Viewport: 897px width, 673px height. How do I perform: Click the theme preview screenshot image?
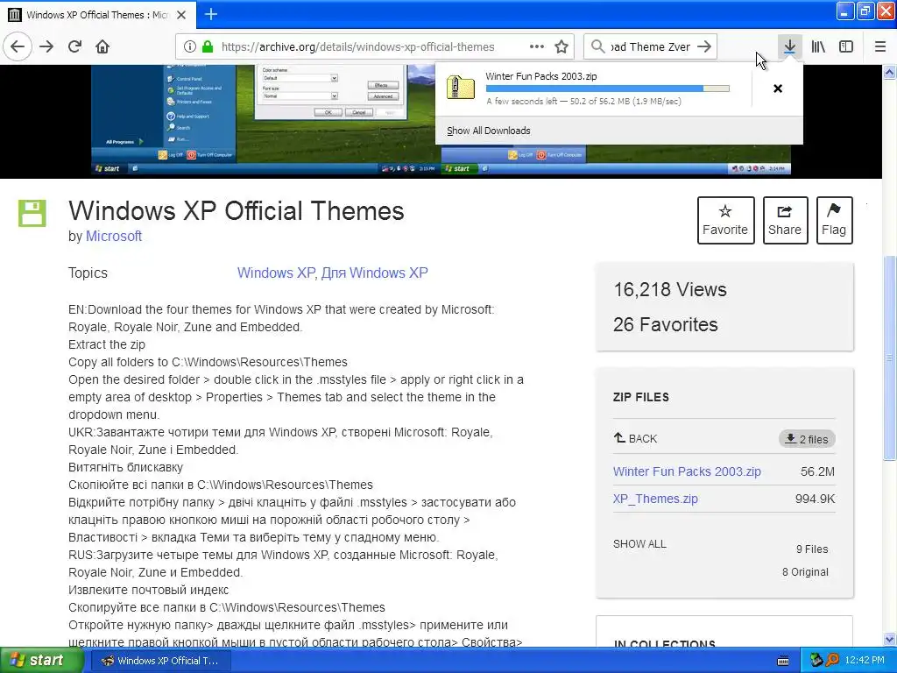(x=266, y=119)
